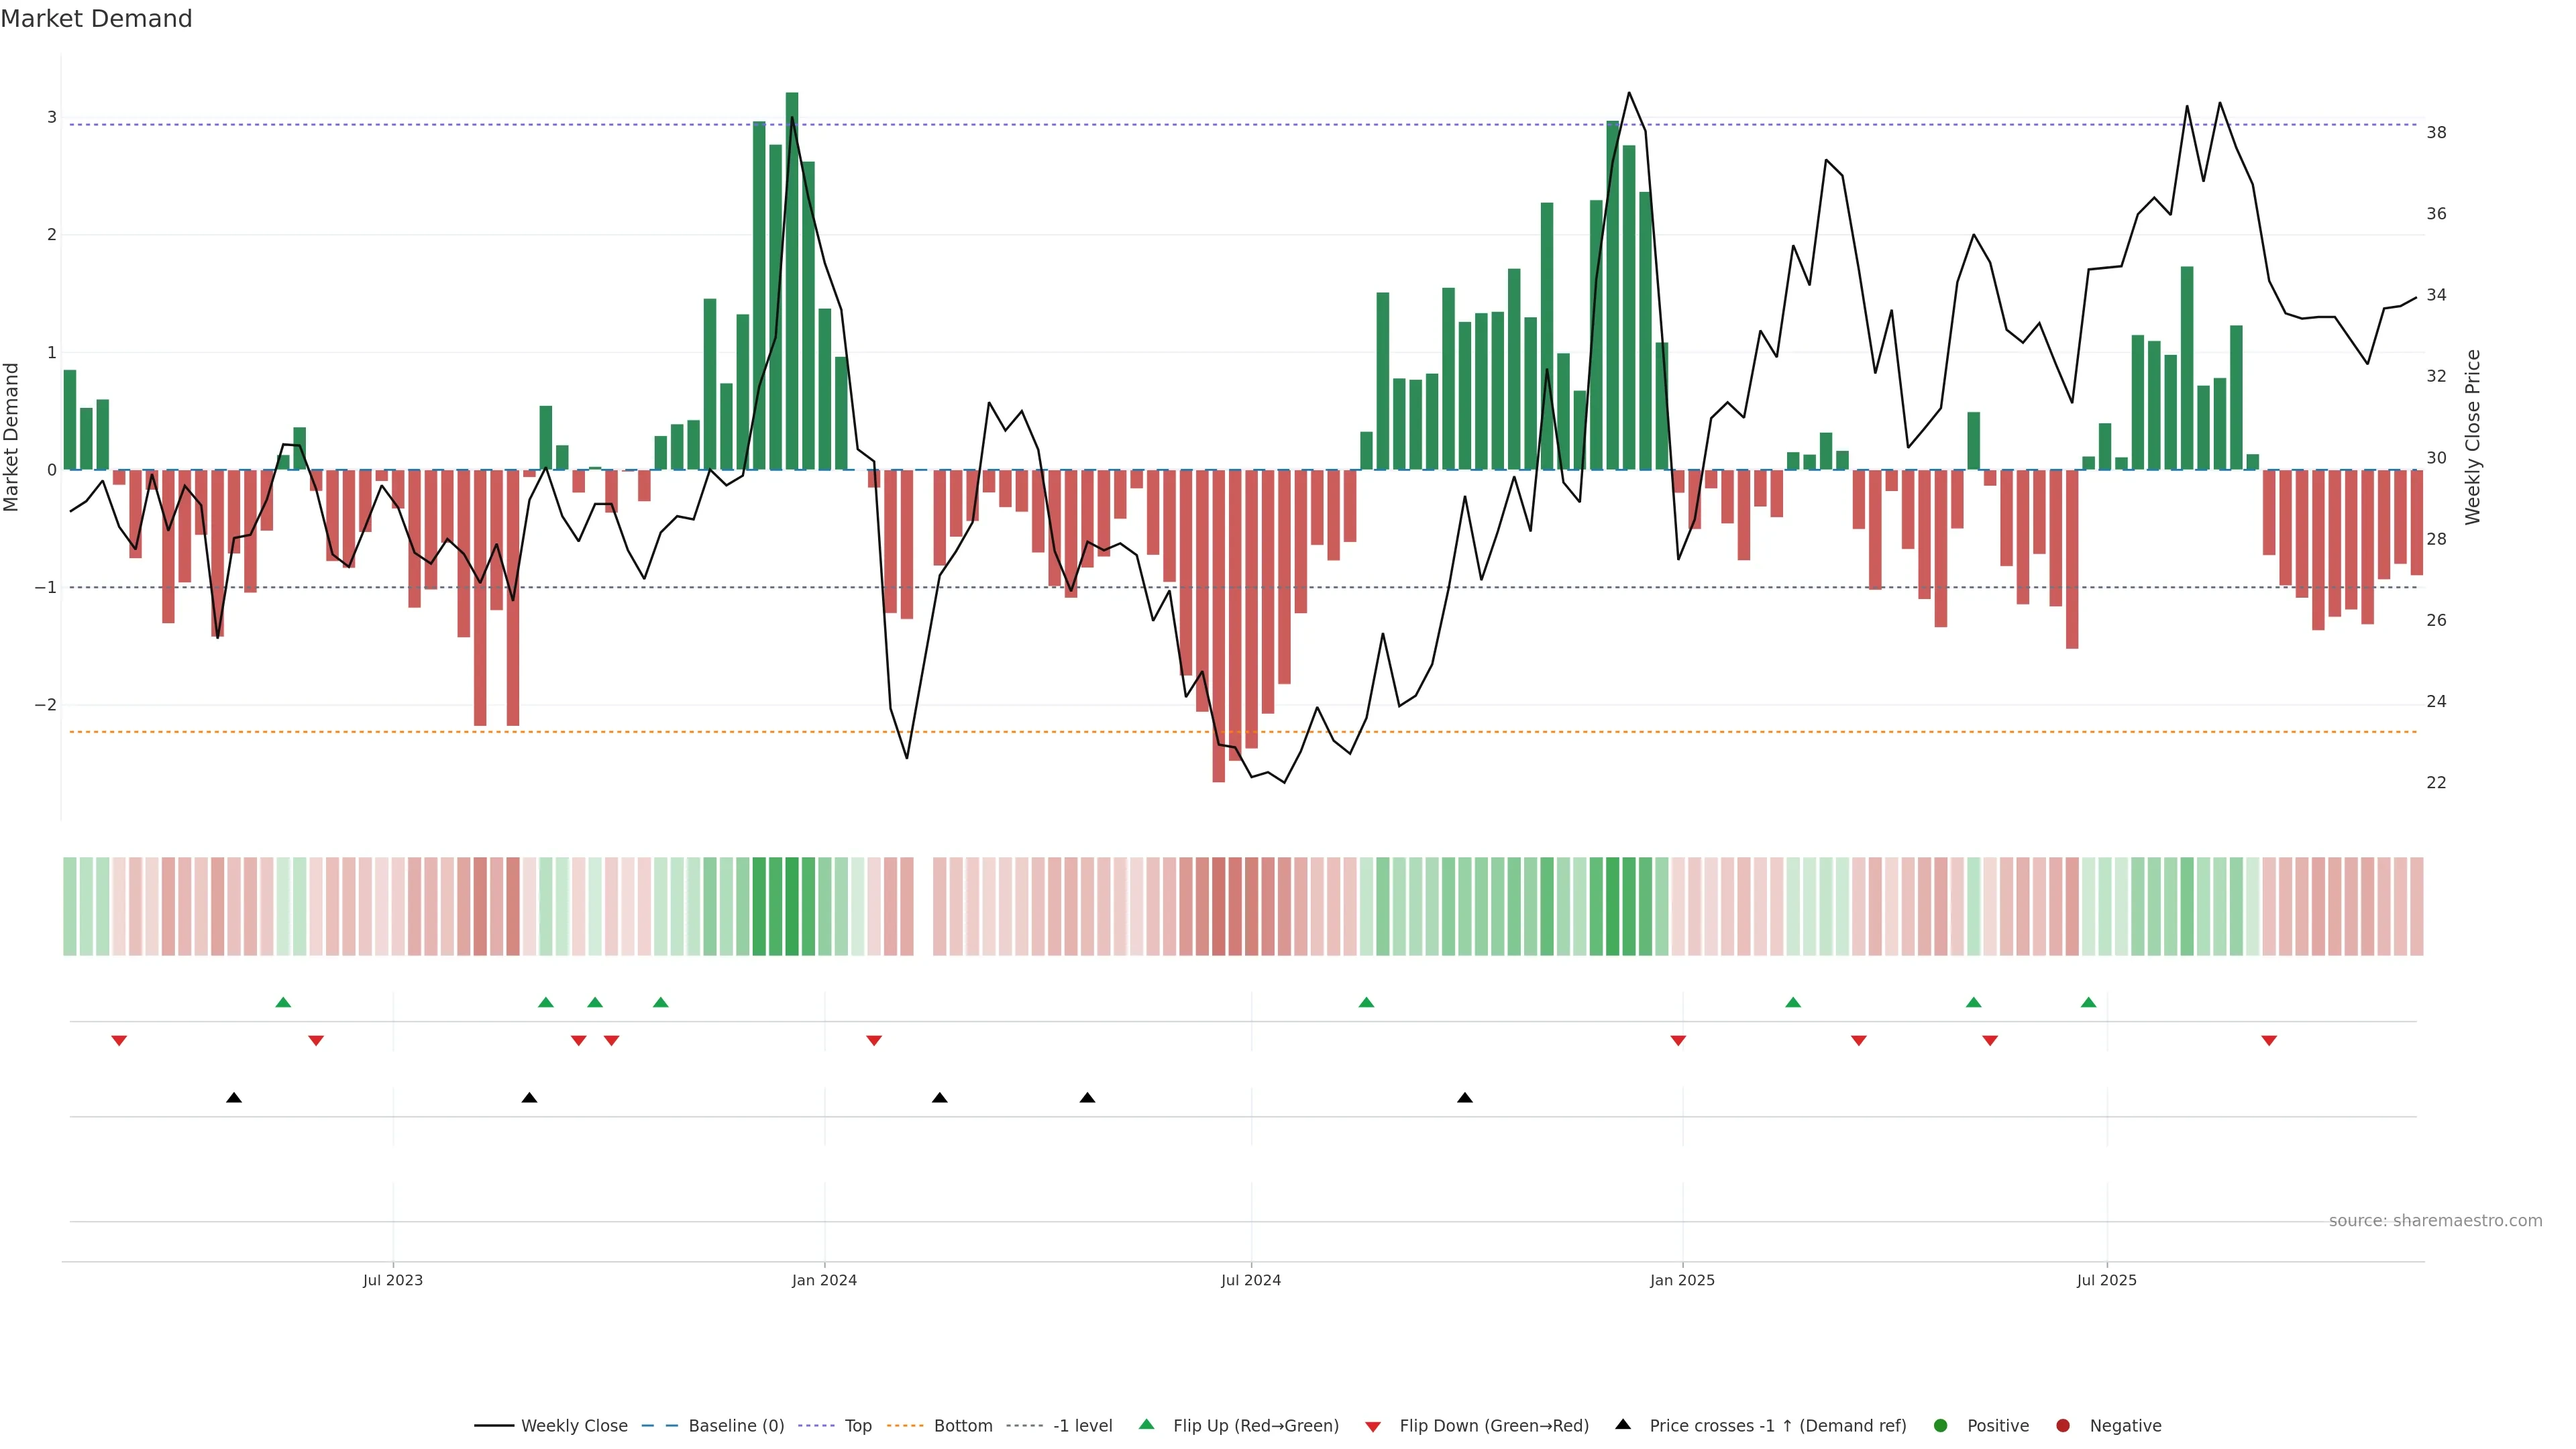Open the source: sharemaestro.com link
Screen dimensions: 2576x1449
pyautogui.click(x=2435, y=1221)
